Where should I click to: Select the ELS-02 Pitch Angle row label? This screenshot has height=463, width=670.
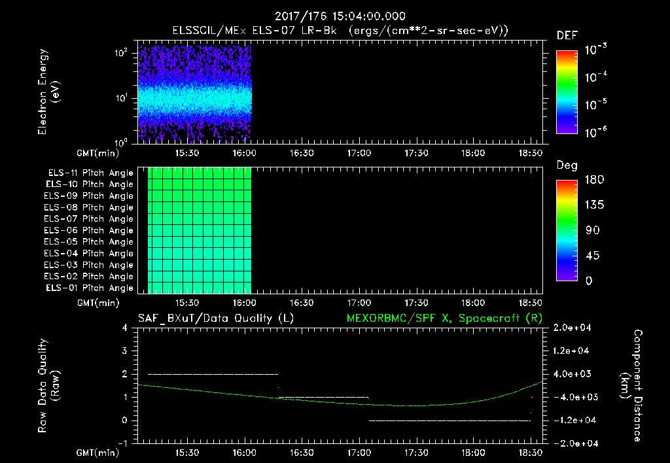88,277
